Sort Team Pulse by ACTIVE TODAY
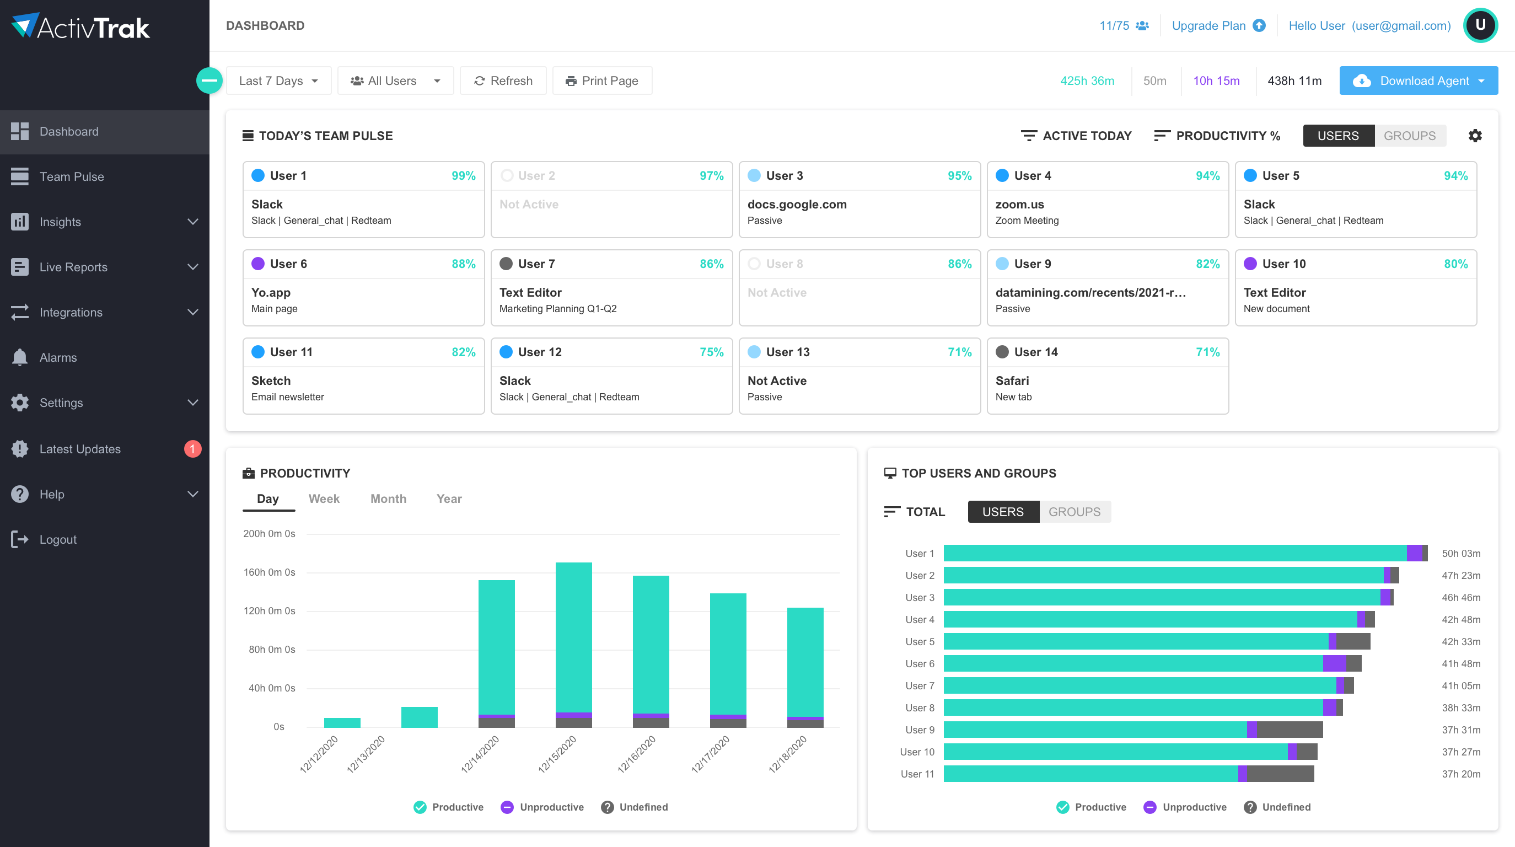 [x=1076, y=135]
